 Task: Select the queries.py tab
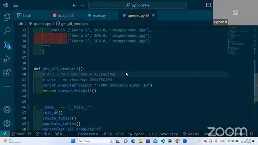[x=136, y=15]
